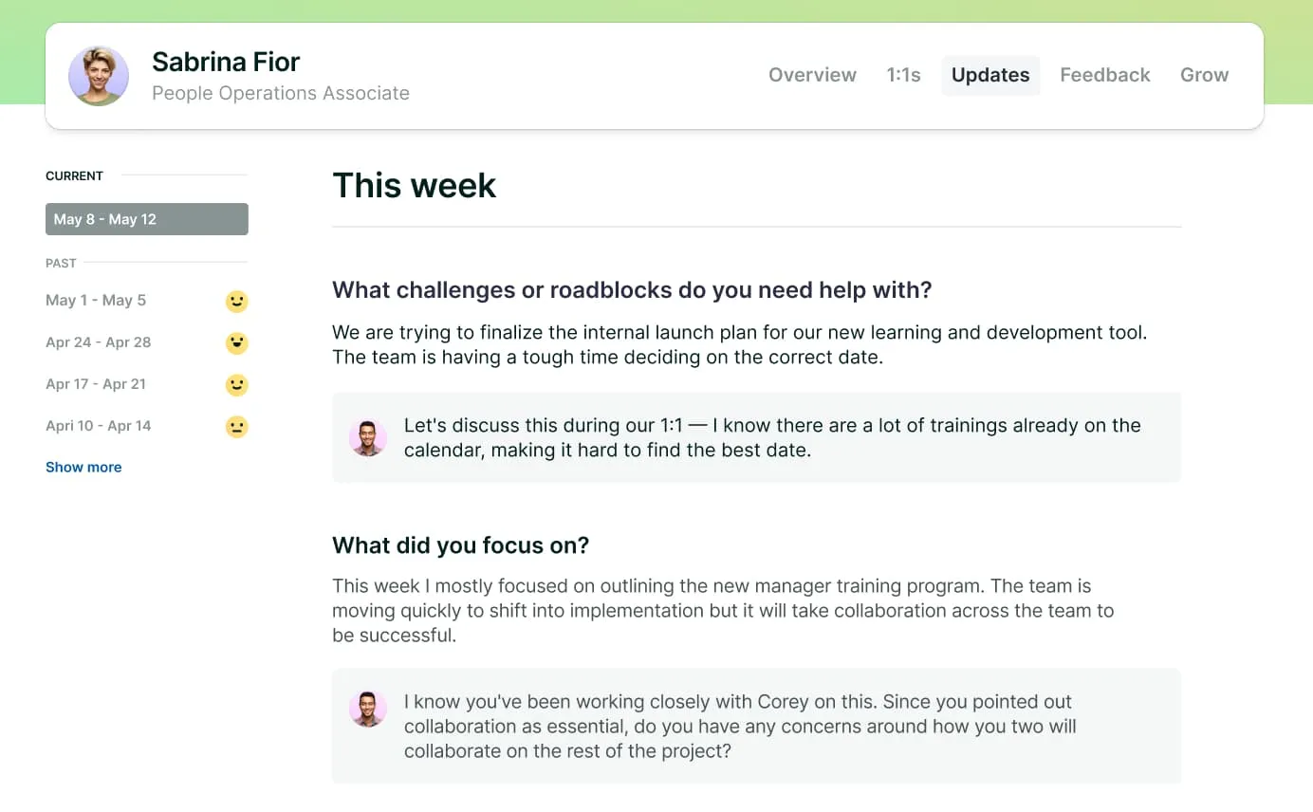This screenshot has height=812, width=1313.
Task: Click the happy mood emoji for Apr 17 - Apr 21
Action: click(x=236, y=384)
